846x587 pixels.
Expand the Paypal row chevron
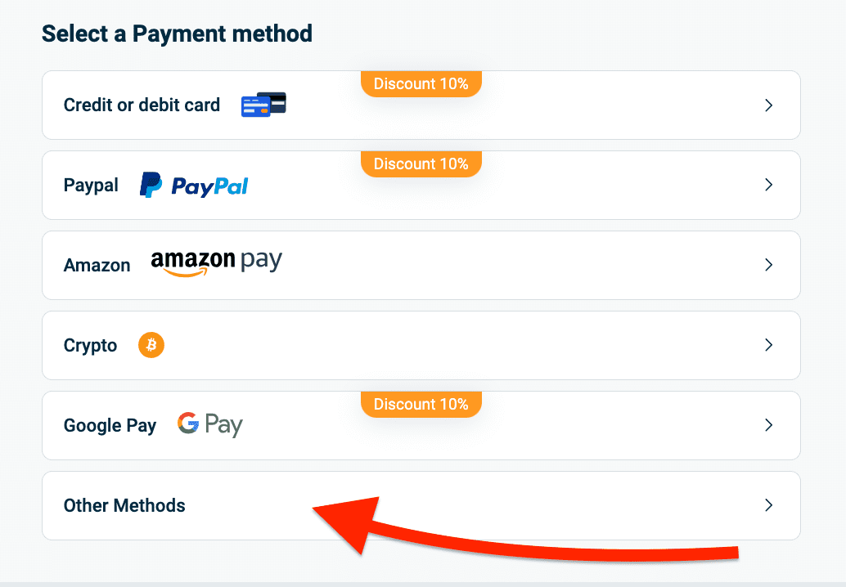[x=768, y=186]
